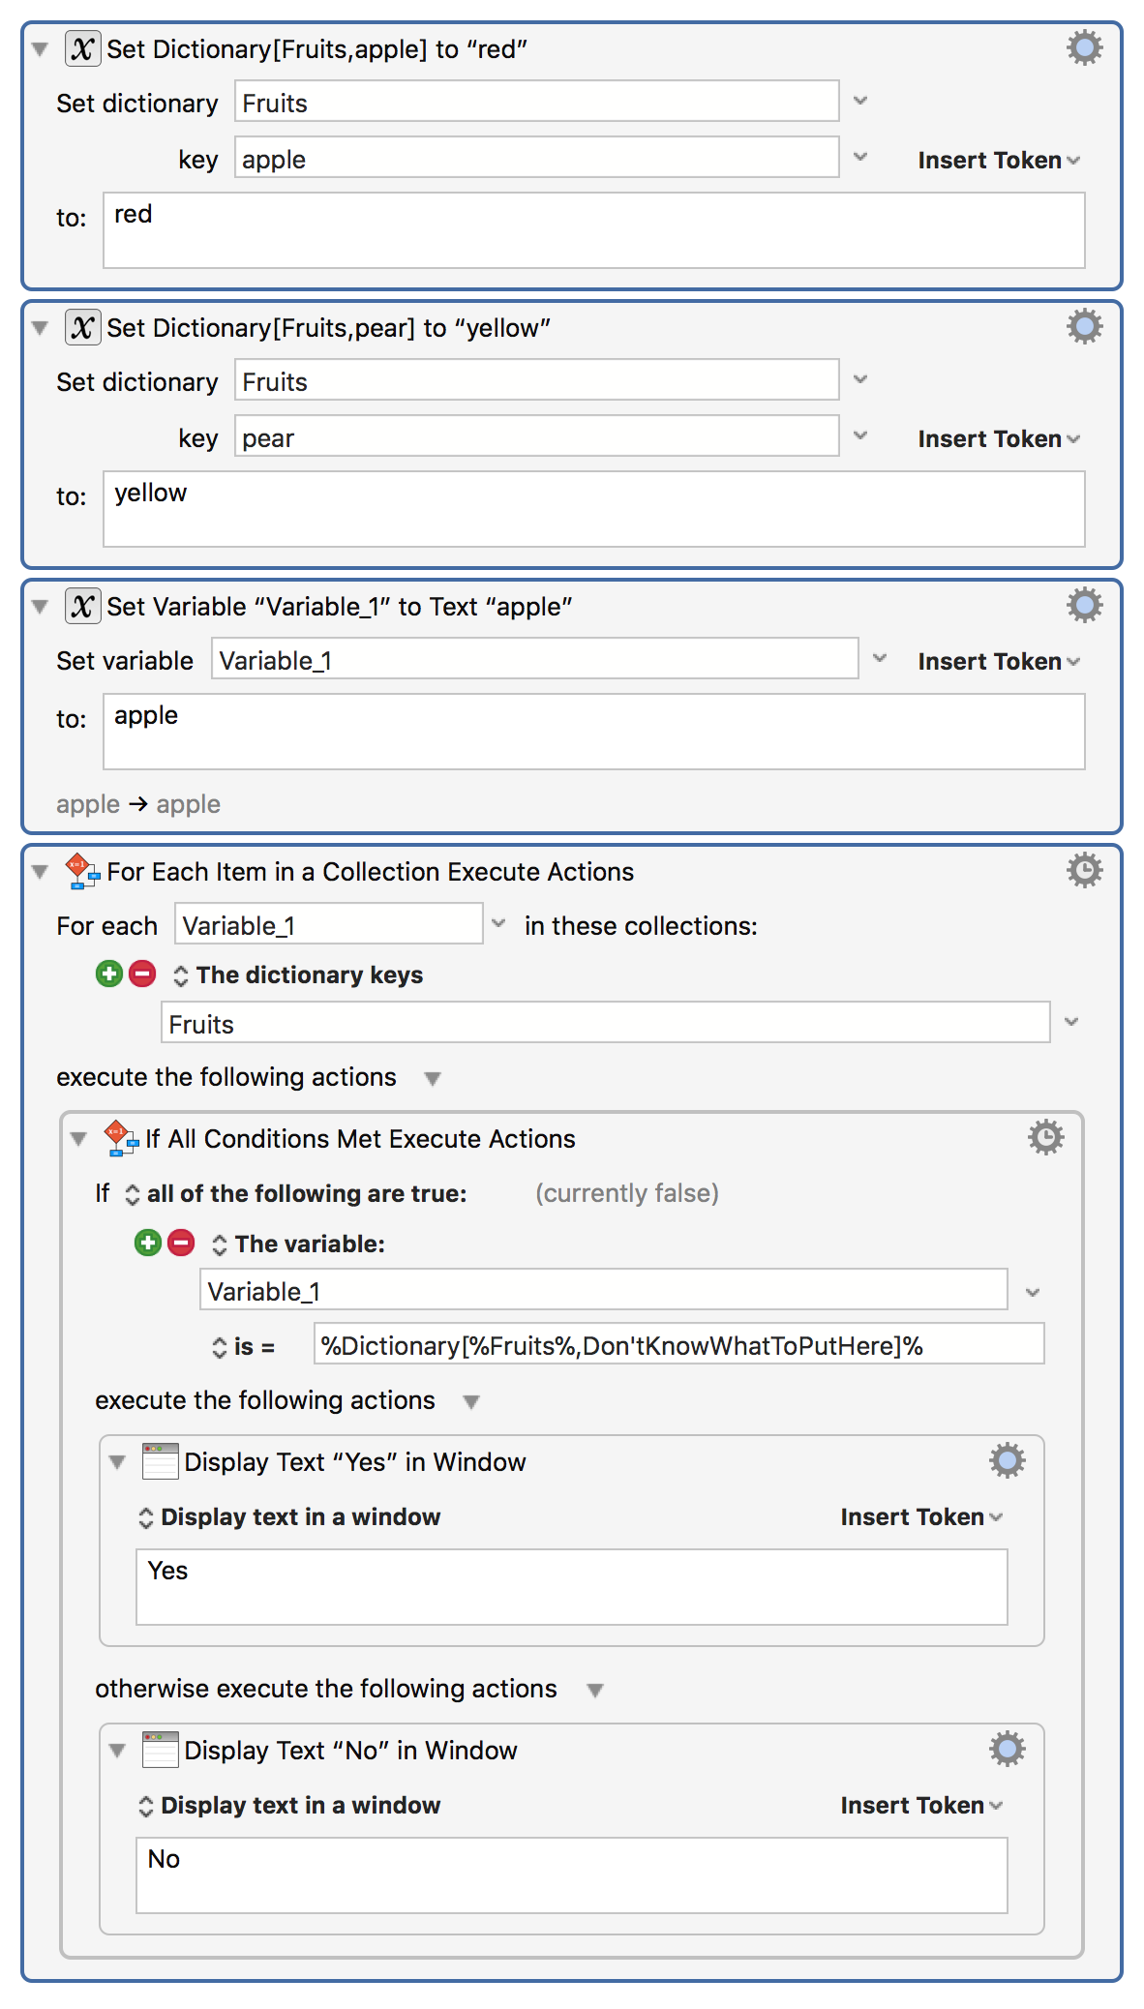Open gear menu of Set Dictionary pear action

(1084, 326)
